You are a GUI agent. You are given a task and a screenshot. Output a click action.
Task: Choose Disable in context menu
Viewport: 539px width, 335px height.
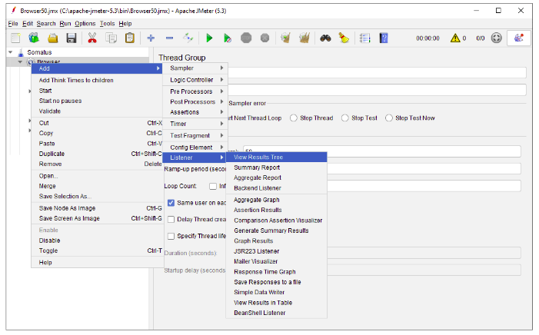coord(97,240)
